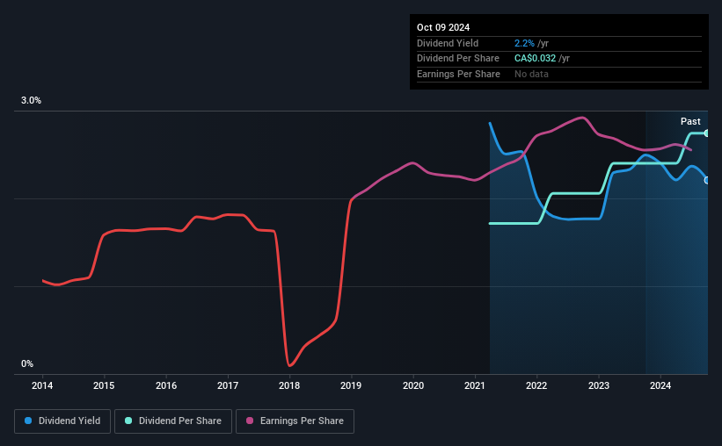The image size is (722, 446).
Task: Click the Earnings Per Share No data row
Action: pos(559,74)
